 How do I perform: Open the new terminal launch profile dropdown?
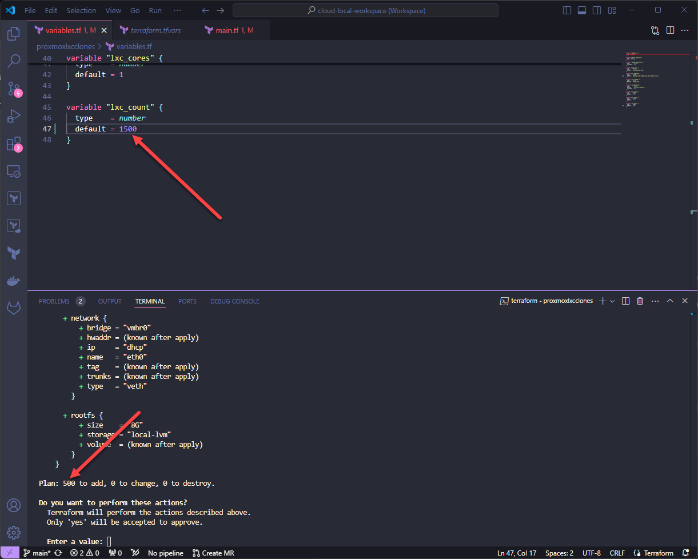coord(612,301)
